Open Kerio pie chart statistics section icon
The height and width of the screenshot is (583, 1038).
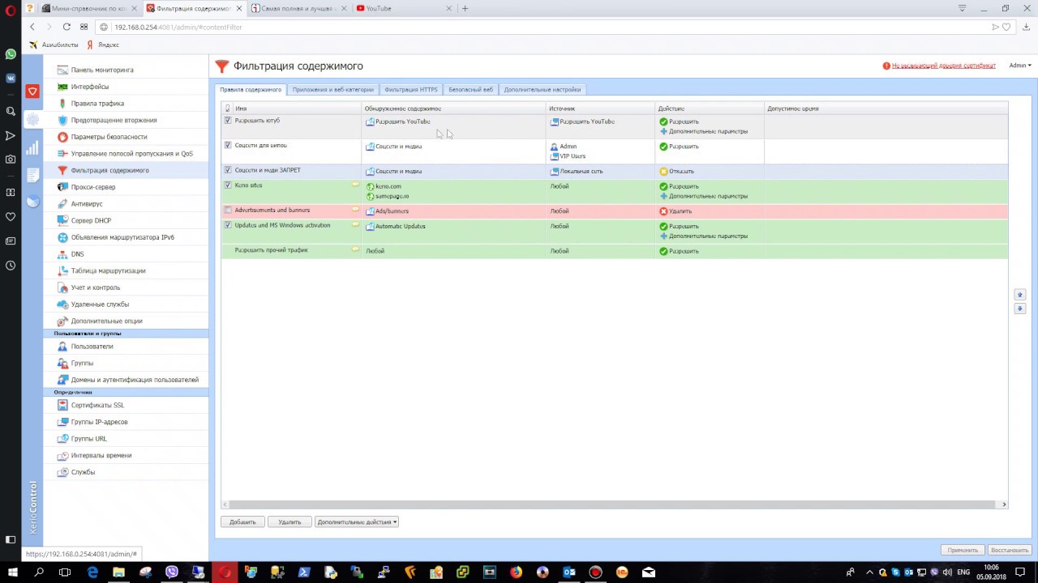(32, 202)
